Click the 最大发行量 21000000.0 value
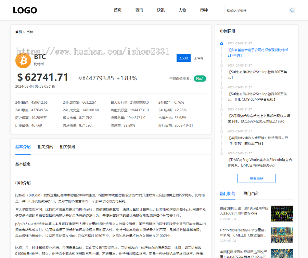308x258 pixels. click(139, 102)
